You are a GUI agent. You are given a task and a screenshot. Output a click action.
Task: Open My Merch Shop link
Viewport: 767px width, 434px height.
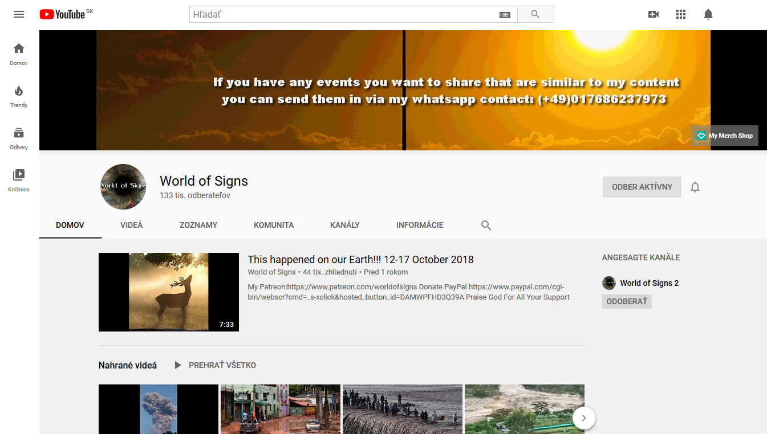tap(725, 136)
